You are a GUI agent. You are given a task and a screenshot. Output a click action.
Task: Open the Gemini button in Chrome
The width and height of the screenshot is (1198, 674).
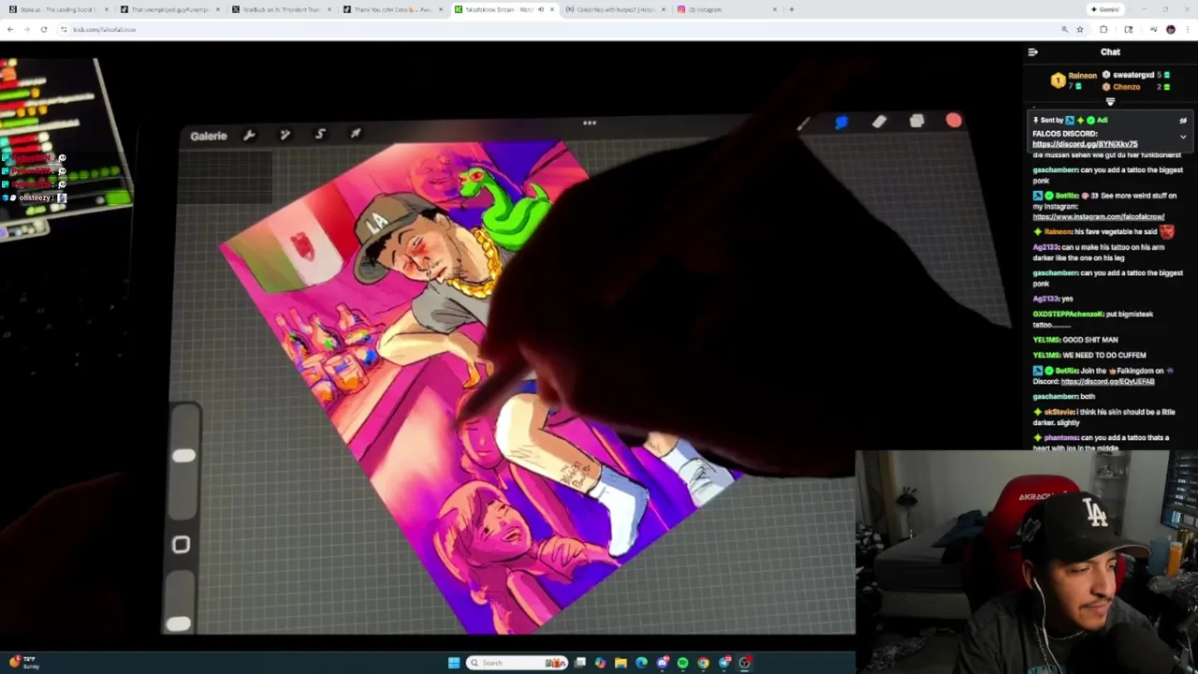coord(1104,9)
